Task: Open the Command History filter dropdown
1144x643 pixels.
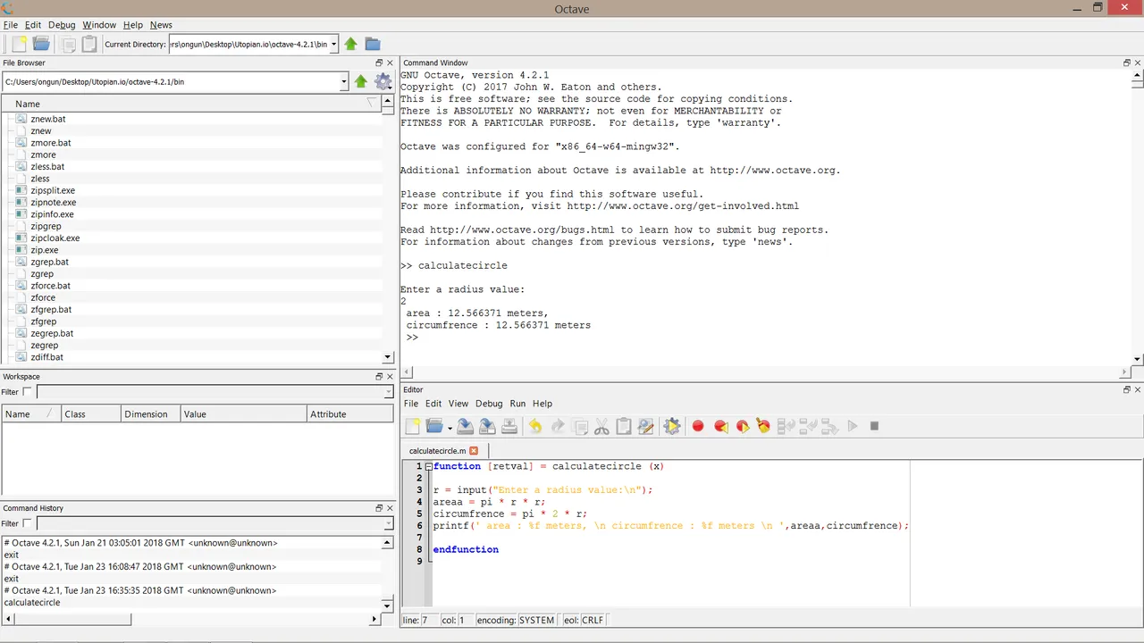Action: 388,524
